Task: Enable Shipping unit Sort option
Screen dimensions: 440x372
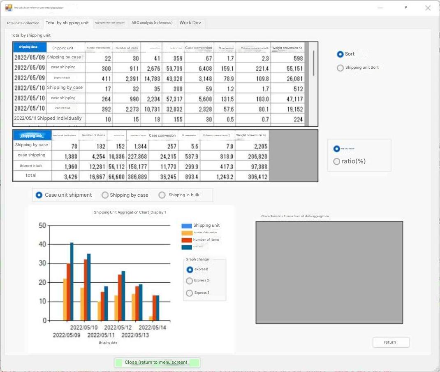Action: point(340,68)
